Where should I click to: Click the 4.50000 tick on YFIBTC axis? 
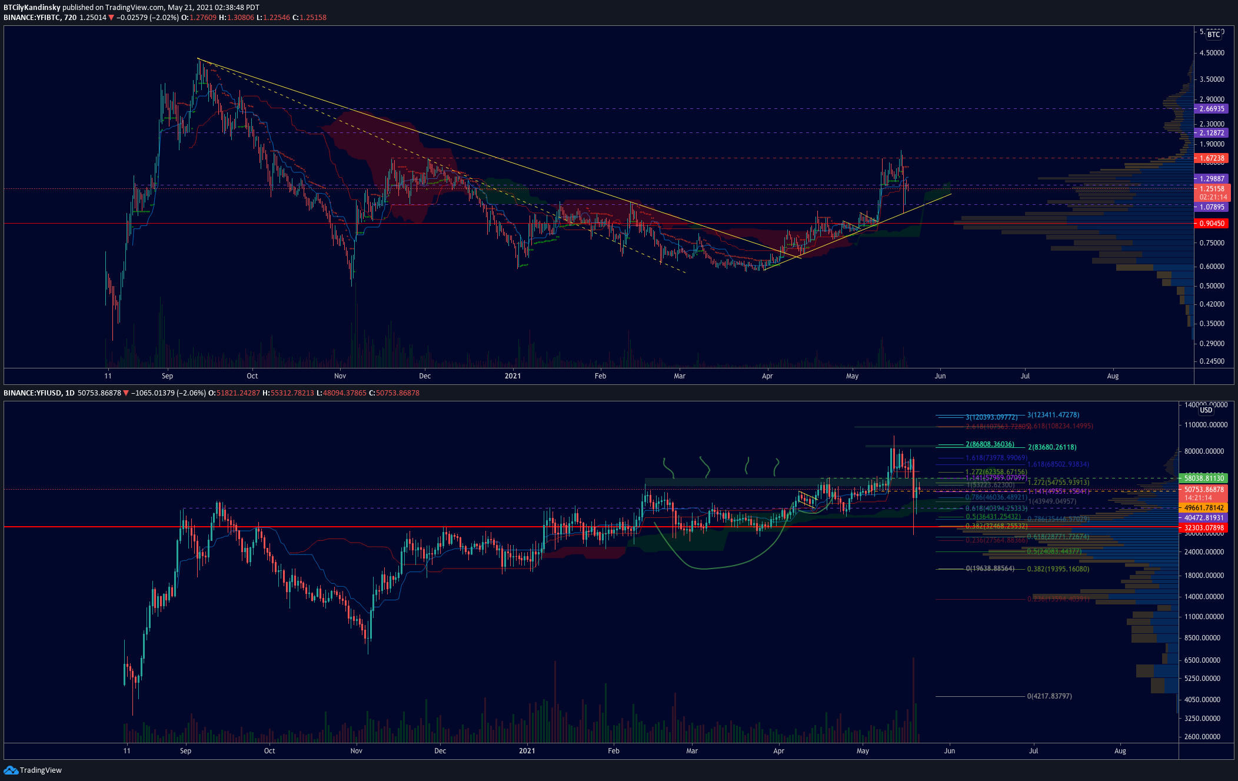click(1212, 53)
